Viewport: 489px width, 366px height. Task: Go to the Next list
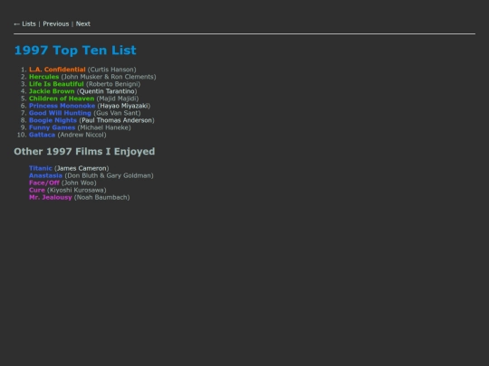83,24
